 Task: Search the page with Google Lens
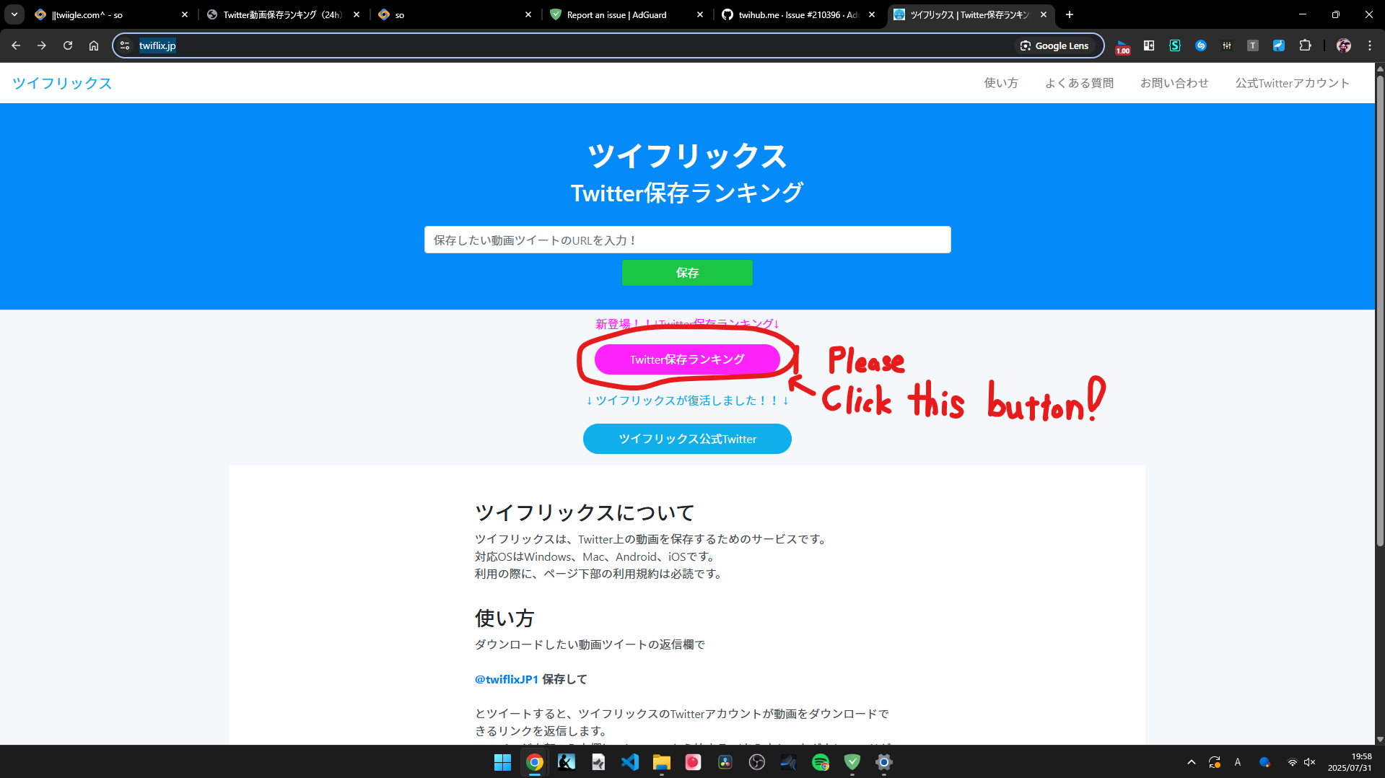tap(1054, 45)
